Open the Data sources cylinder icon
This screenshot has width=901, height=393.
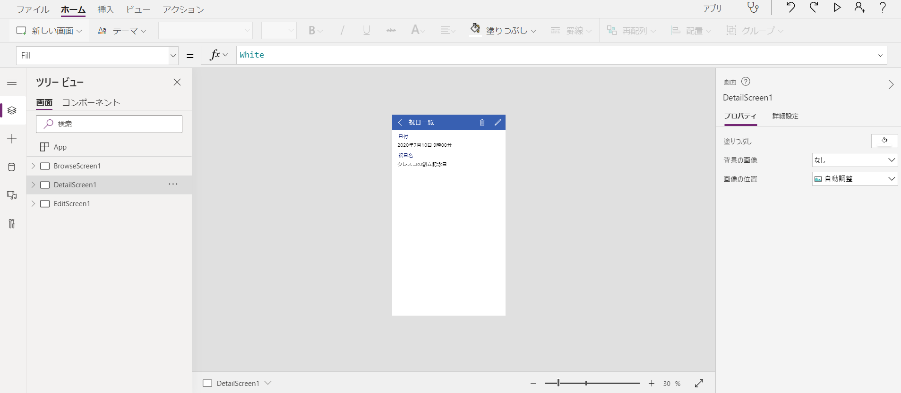(x=12, y=167)
